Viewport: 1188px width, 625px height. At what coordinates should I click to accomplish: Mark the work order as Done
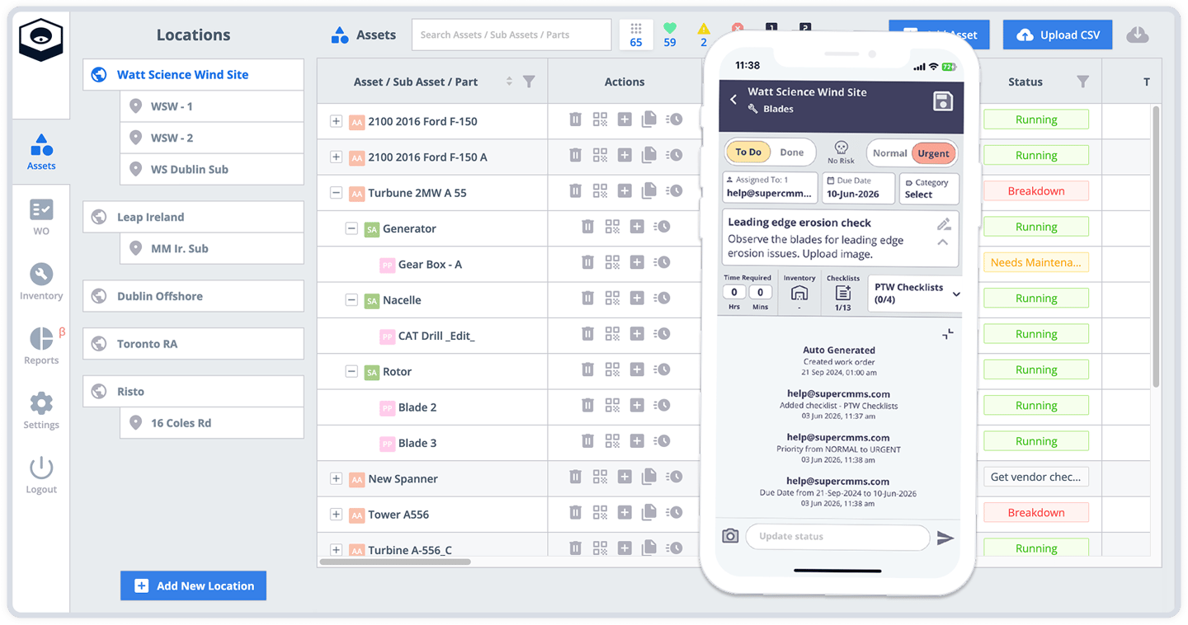[x=792, y=153]
